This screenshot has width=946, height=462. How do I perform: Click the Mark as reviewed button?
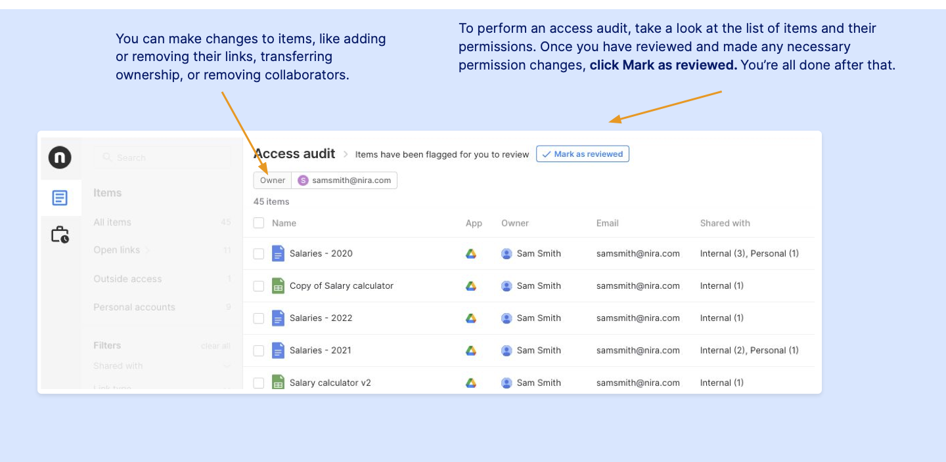point(582,154)
